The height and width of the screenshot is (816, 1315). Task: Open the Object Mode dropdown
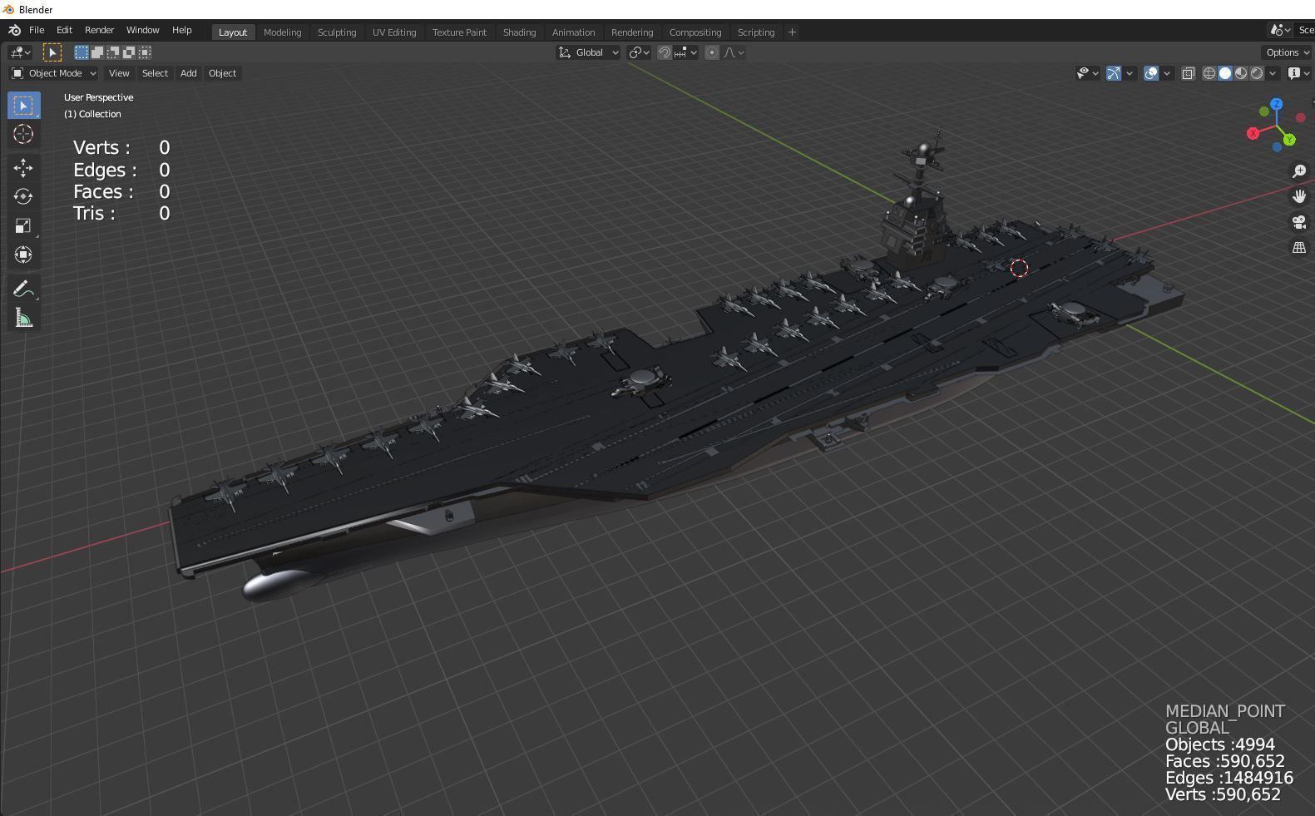54,73
